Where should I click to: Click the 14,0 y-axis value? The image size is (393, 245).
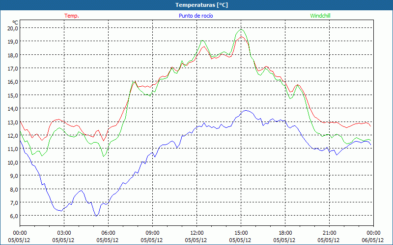point(13,109)
